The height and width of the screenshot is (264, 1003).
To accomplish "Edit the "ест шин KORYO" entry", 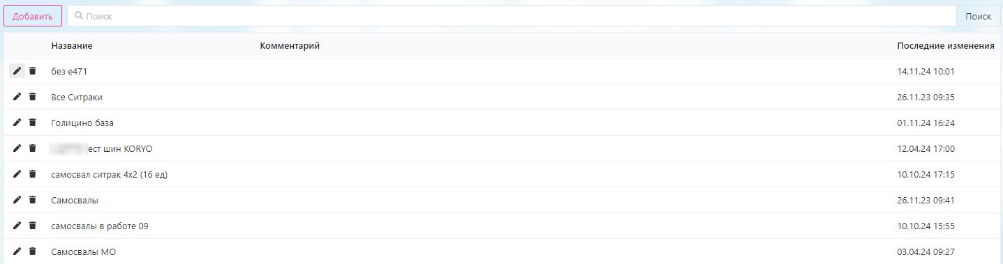I will point(17,148).
